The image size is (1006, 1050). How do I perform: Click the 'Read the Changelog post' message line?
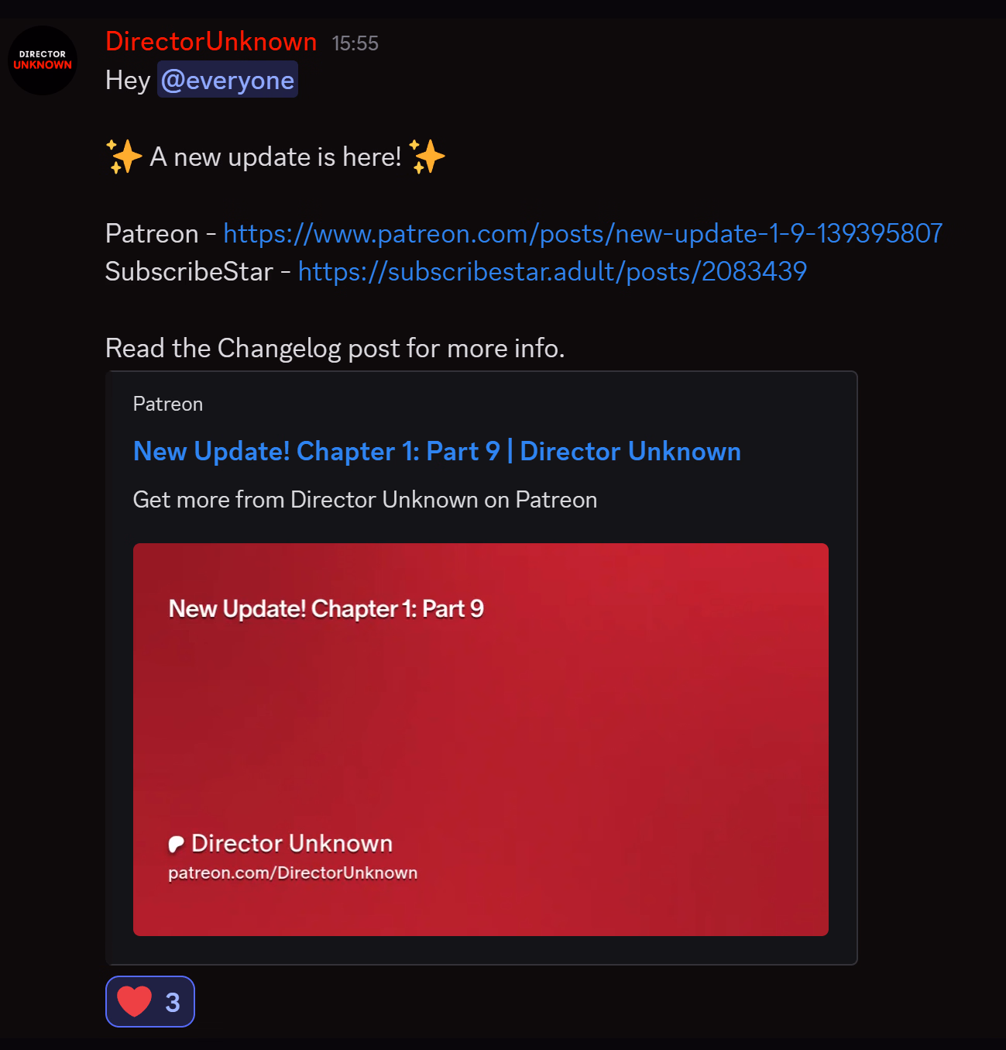(x=335, y=349)
